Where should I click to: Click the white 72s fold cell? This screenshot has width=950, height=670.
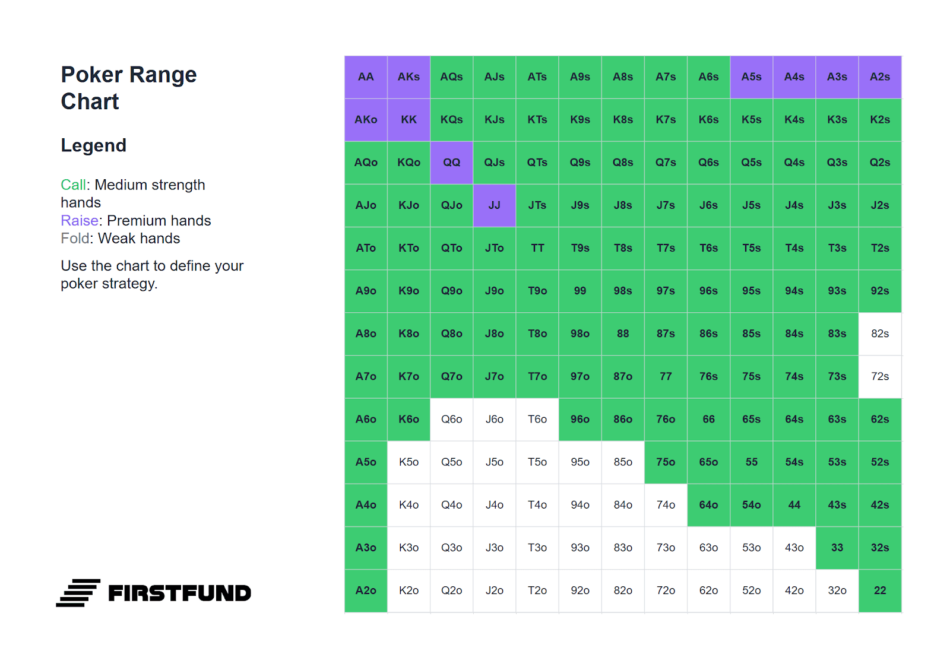(x=880, y=377)
